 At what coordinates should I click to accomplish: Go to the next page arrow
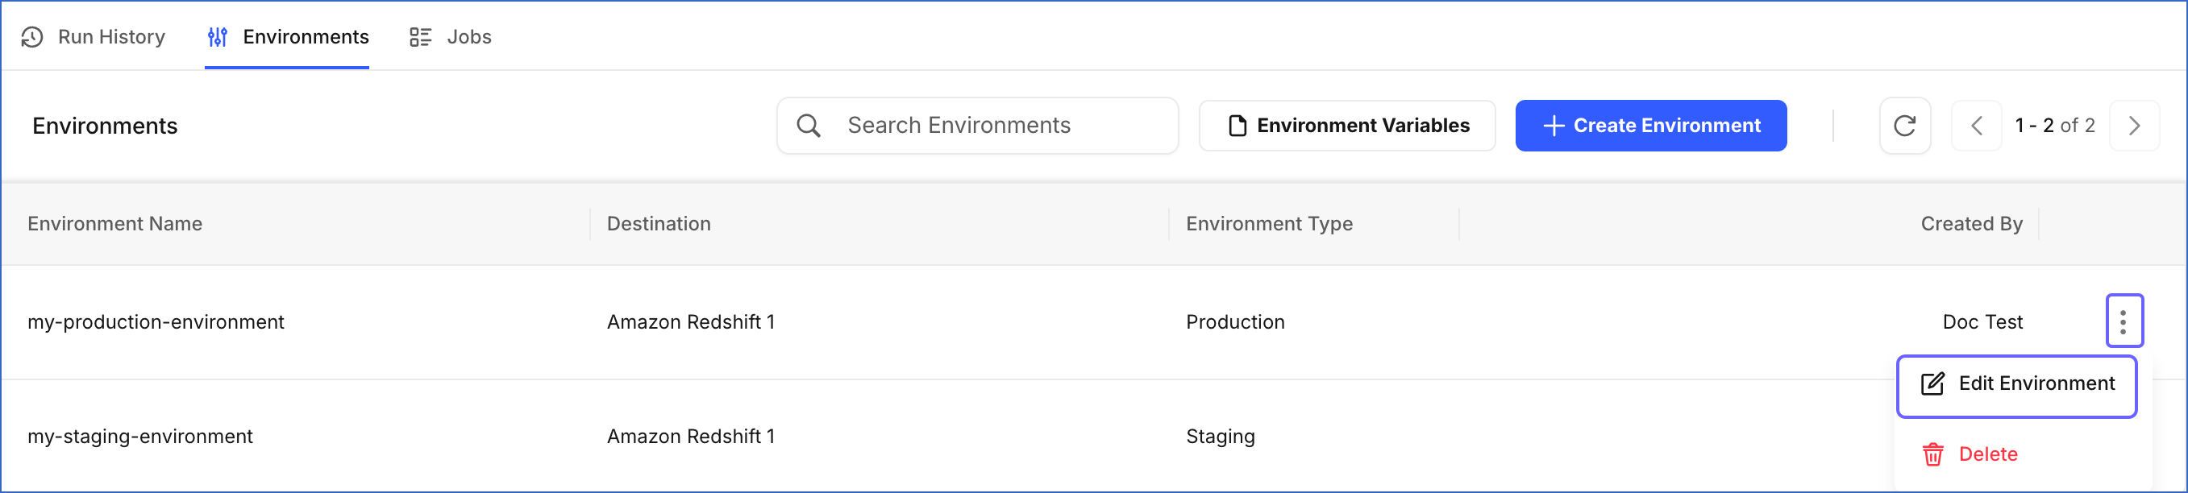click(x=2135, y=126)
